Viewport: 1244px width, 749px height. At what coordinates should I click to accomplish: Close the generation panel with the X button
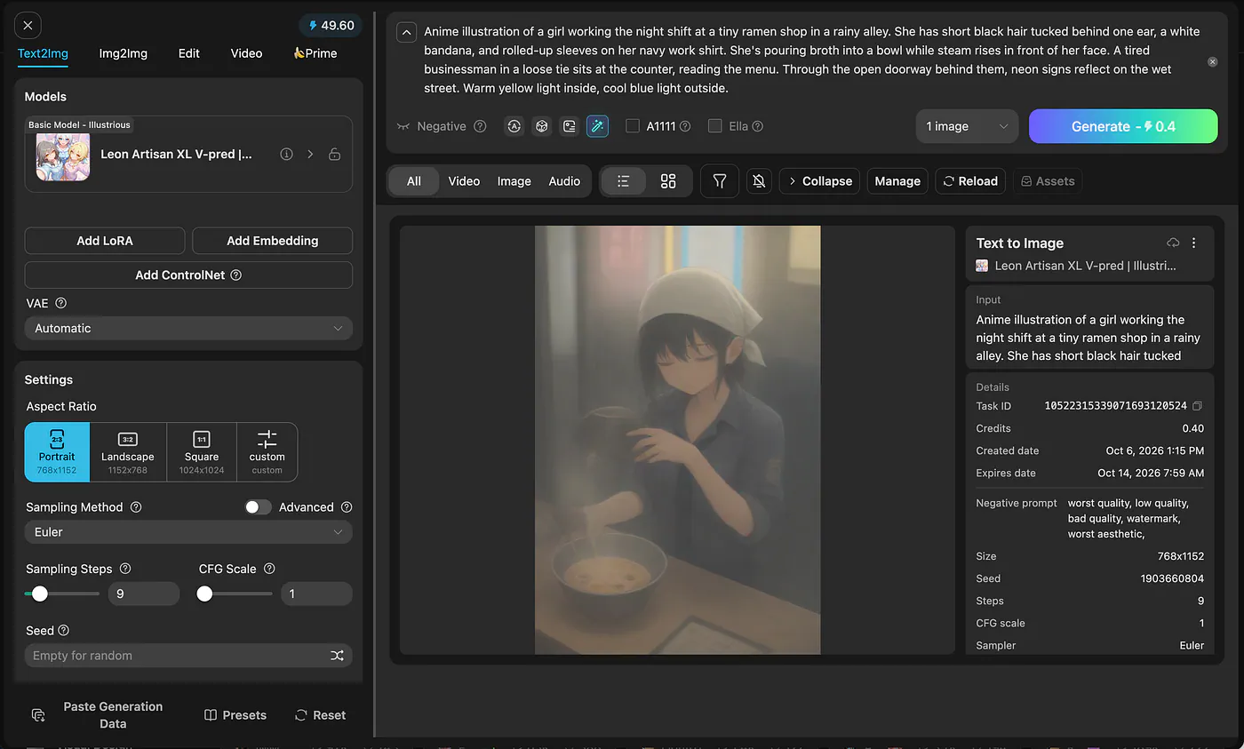point(28,26)
